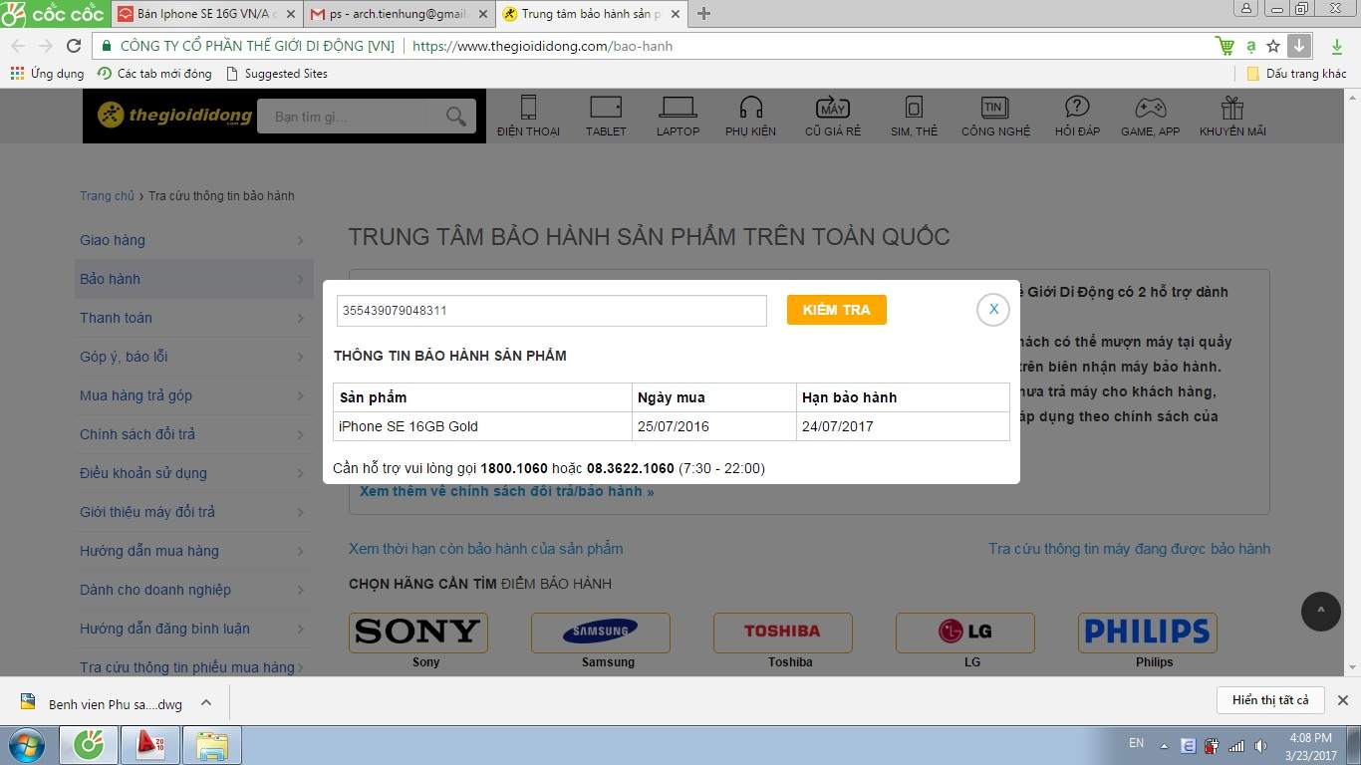The width and height of the screenshot is (1361, 765).
Task: Bookmark this page with star icon
Action: pyautogui.click(x=1273, y=46)
